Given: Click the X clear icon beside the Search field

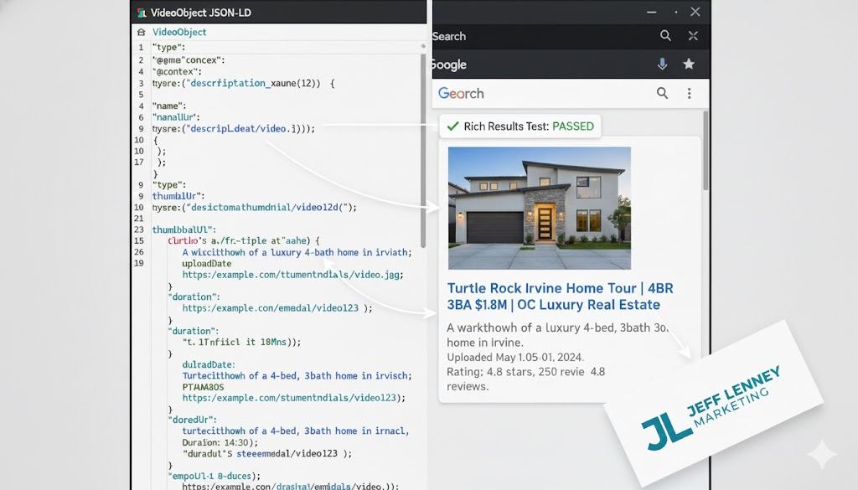Looking at the screenshot, I should [x=691, y=36].
